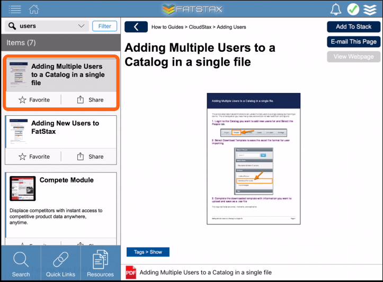Favorite 'Adding Multiple Users' item
This screenshot has width=383, height=282.
(34, 100)
